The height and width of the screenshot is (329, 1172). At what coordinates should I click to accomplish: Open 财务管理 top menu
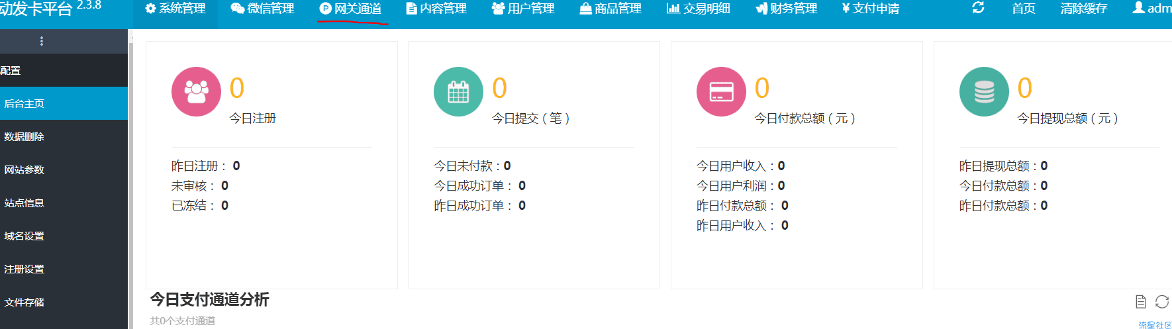pyautogui.click(x=786, y=9)
